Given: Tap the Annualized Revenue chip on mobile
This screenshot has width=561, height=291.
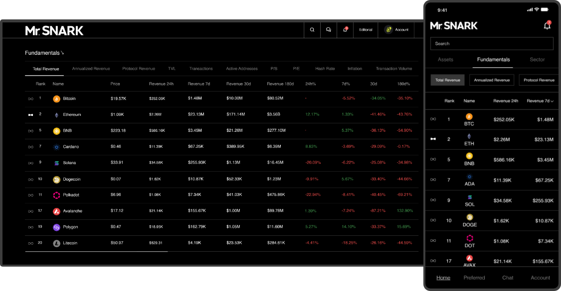Looking at the screenshot, I should tap(492, 80).
